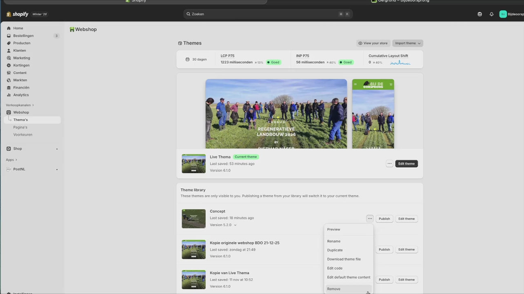Choose Remove from the context menu
This screenshot has width=524, height=294.
tap(349, 289)
